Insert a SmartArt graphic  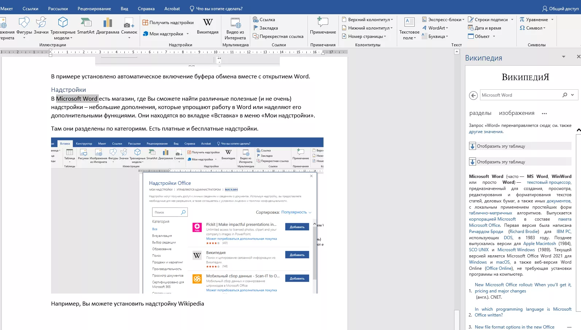coord(86,26)
